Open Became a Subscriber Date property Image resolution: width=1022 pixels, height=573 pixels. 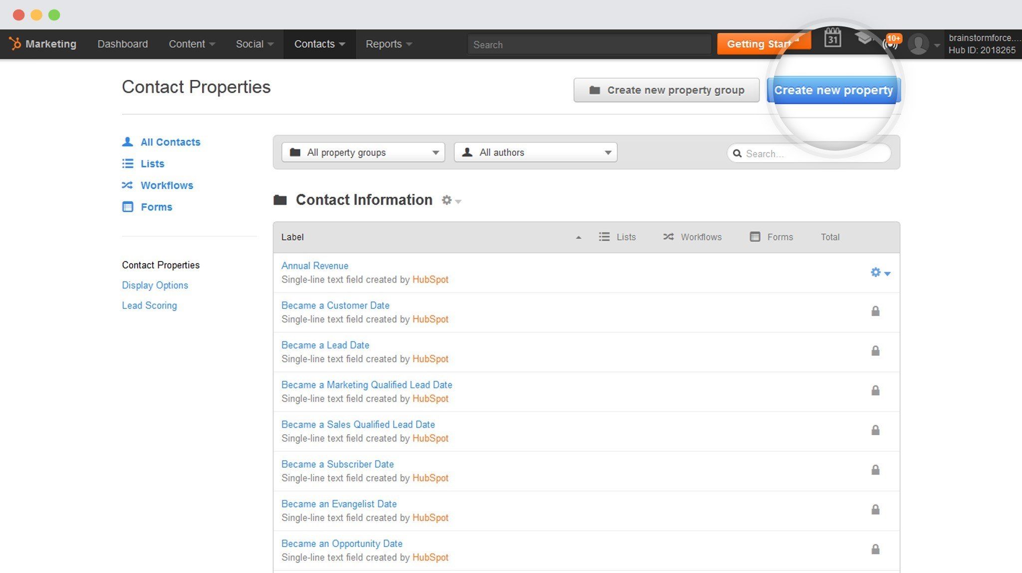point(337,464)
